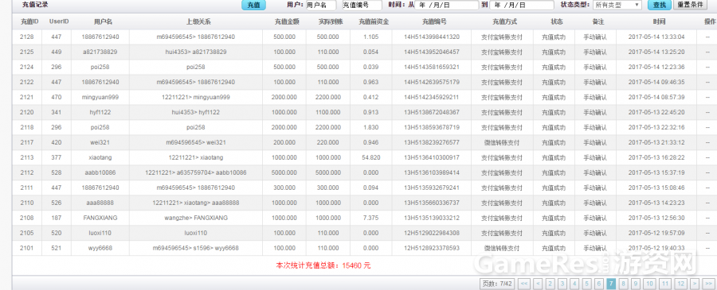
Task: Go to next page with > button
Action: tap(695, 284)
